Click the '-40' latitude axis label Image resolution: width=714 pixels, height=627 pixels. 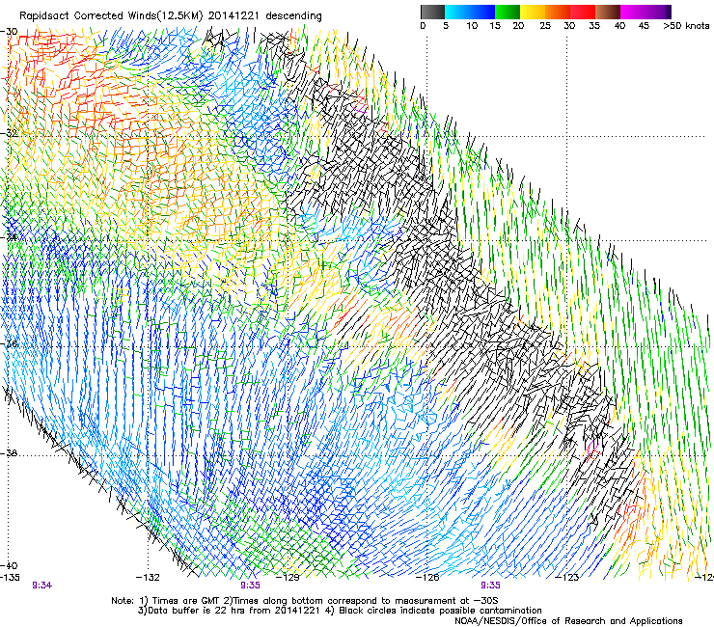(9, 565)
